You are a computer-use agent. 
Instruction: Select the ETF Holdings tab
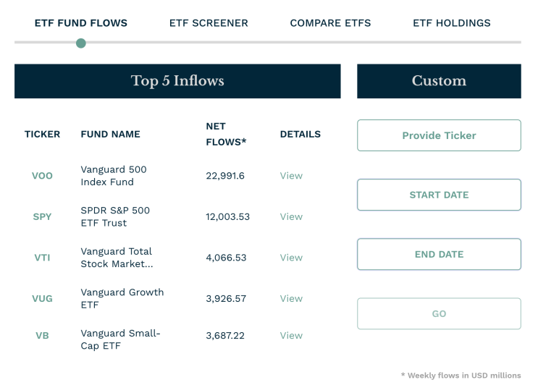[x=452, y=23]
